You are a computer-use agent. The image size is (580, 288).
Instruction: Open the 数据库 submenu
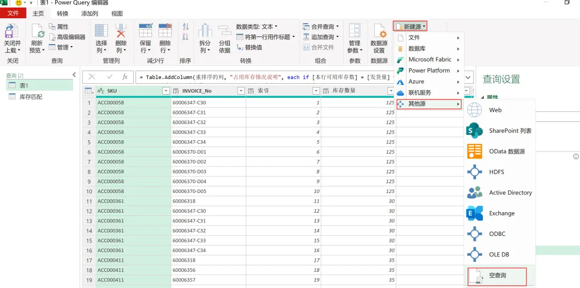[429, 49]
